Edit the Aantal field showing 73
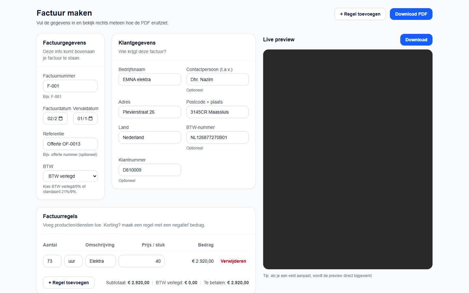The width and height of the screenshot is (469, 293). tap(52, 261)
